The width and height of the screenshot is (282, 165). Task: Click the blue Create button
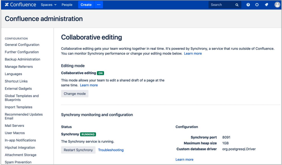pos(86,4)
